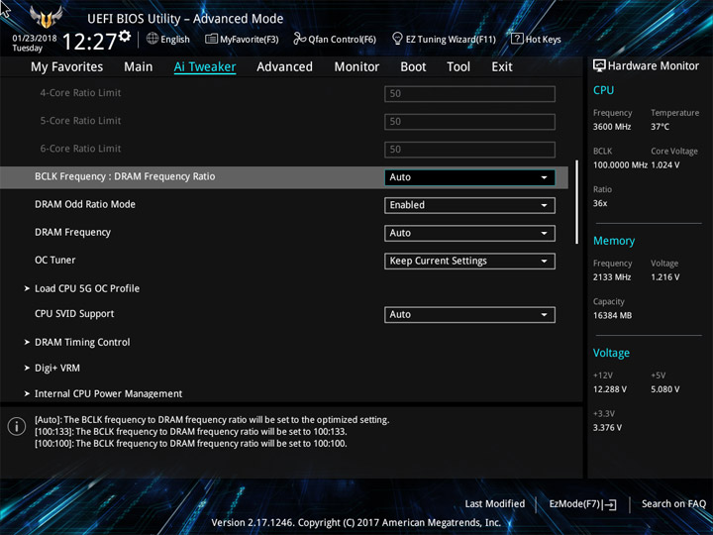
Task: Click the 5-Core Ratio Limit field
Action: (x=469, y=122)
